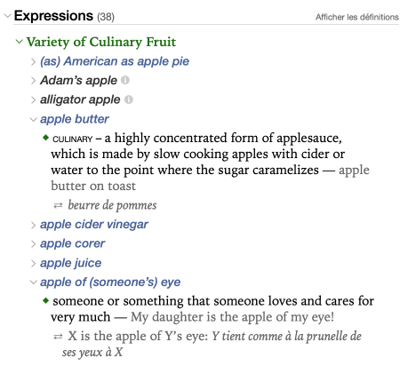The image size is (408, 366).
Task: Click the French translation beurre de pommes
Action: 112,205
